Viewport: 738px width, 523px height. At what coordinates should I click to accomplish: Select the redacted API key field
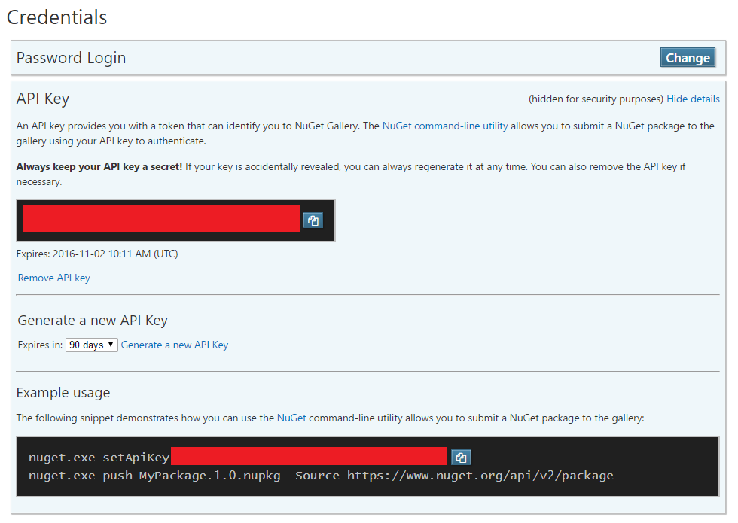(161, 219)
